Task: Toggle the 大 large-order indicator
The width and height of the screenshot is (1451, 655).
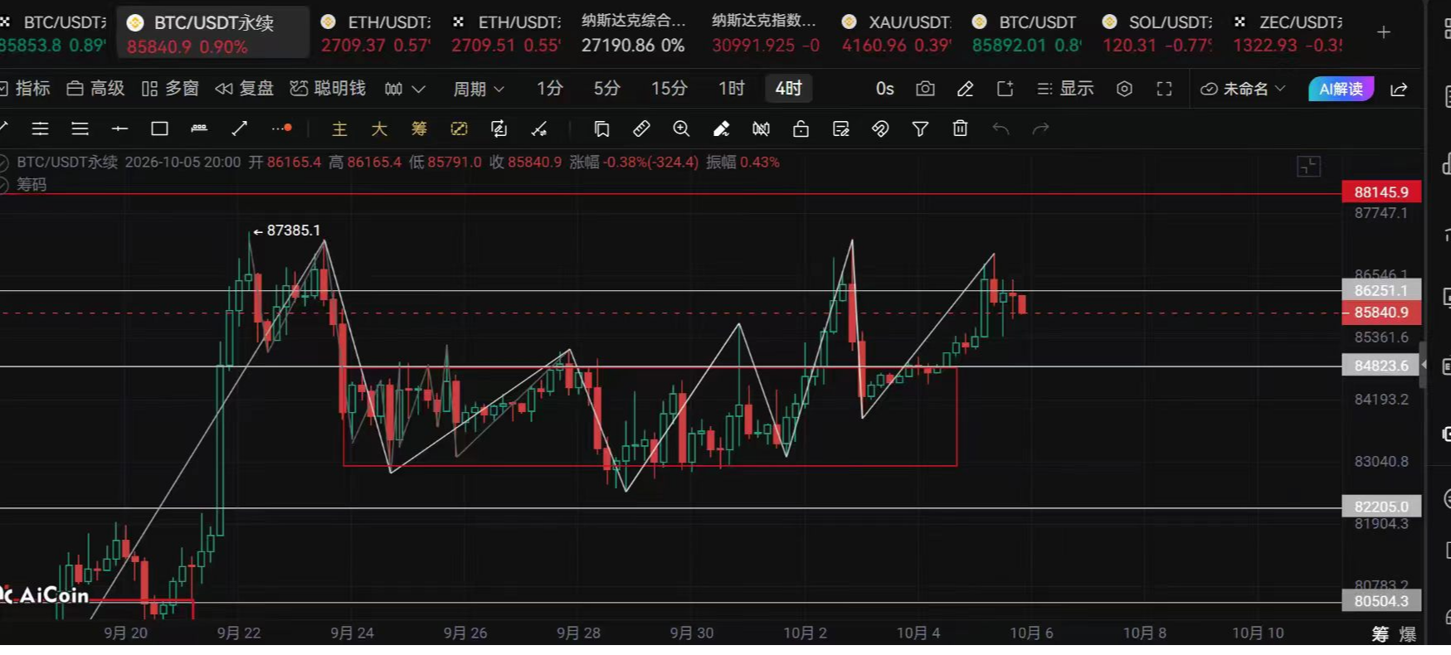Action: point(379,129)
